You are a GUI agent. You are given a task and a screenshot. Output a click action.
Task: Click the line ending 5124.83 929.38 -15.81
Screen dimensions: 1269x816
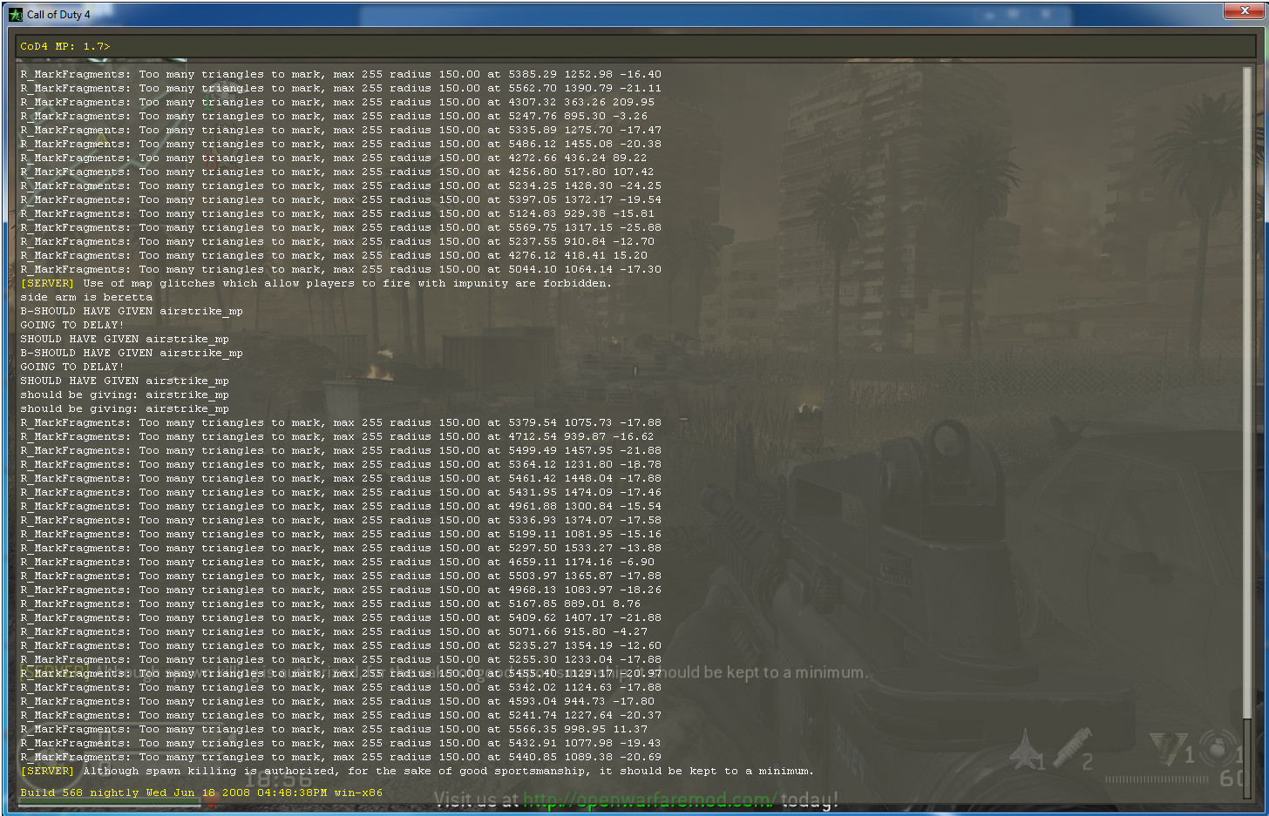pos(337,213)
